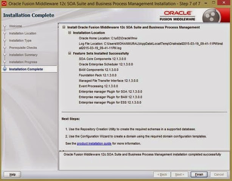This screenshot has width=232, height=181.
Task: Click Oracle Home Location path row
Action: point(108,38)
